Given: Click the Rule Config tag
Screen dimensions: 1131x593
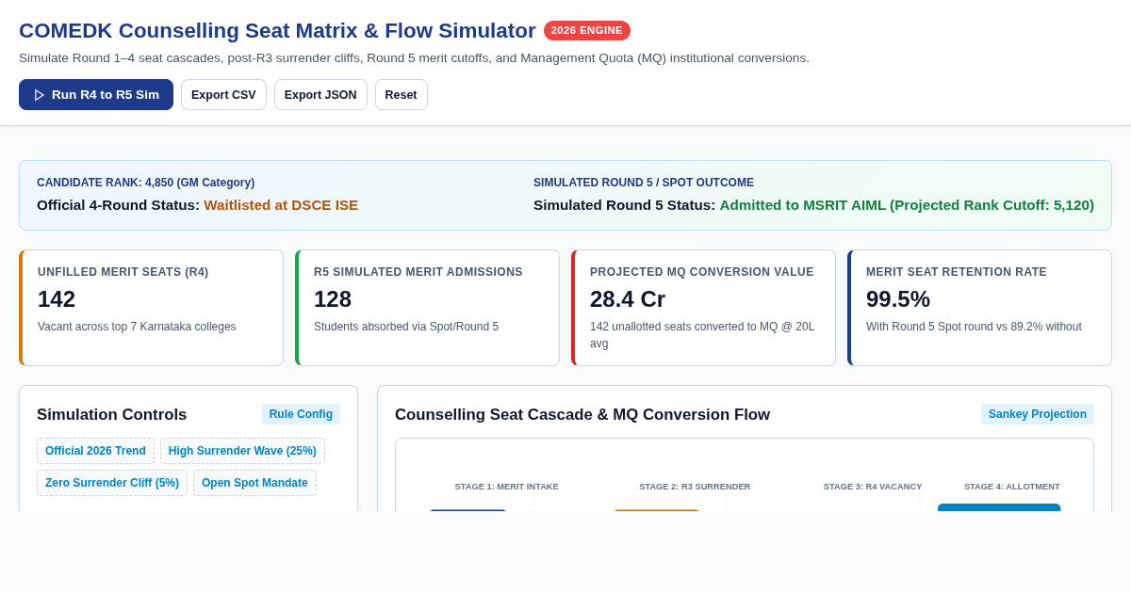Looking at the screenshot, I should coord(301,414).
